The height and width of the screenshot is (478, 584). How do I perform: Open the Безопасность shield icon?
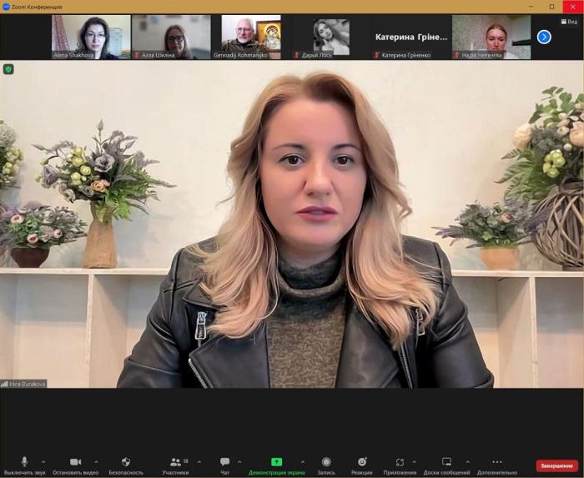pyautogui.click(x=126, y=463)
